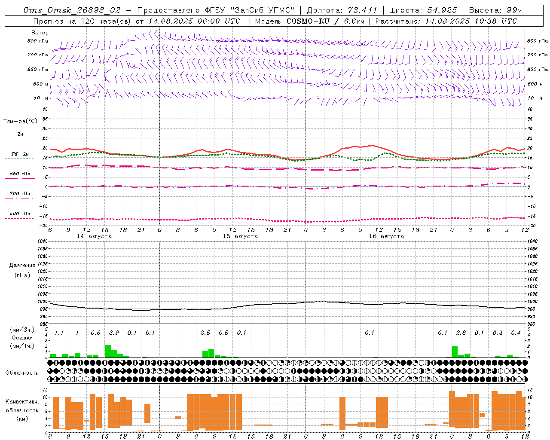Select the 3.9 precipitation amount
Image resolution: width=550 pixels, height=440 pixels.
114,333
